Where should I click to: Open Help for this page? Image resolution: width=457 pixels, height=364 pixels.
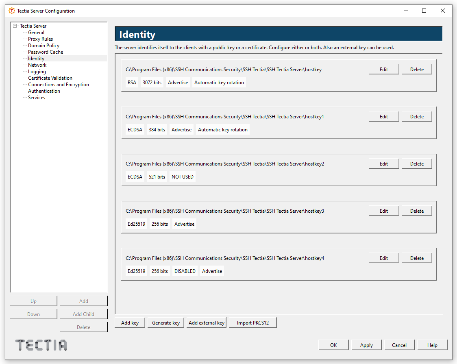tap(432, 345)
